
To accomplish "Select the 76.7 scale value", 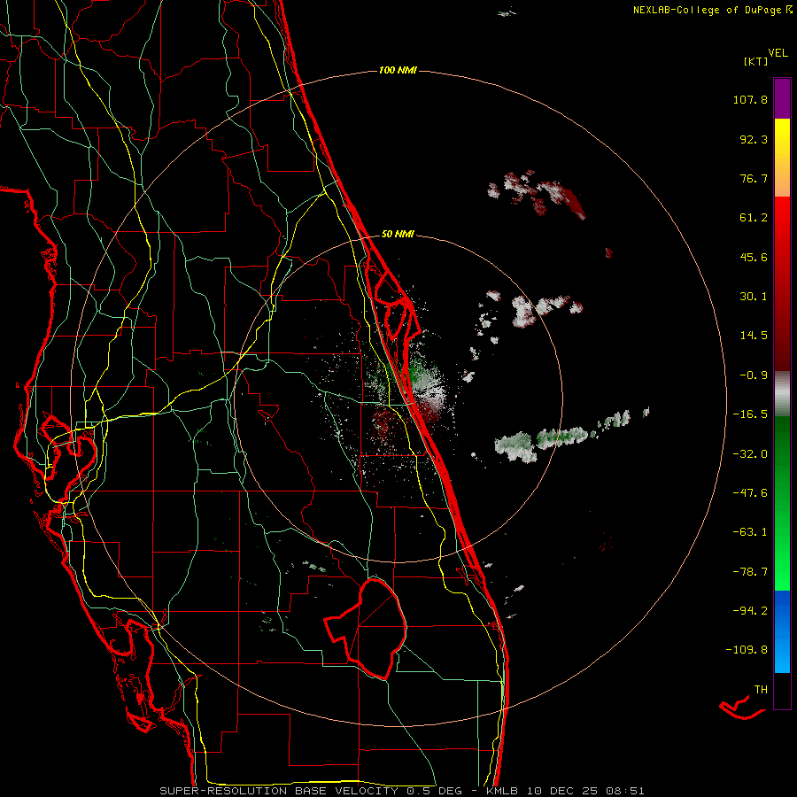I will pyautogui.click(x=754, y=178).
